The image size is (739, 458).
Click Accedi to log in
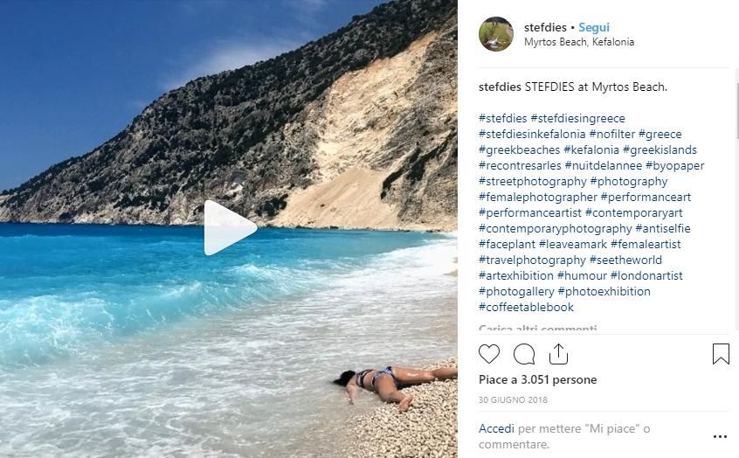pos(496,429)
